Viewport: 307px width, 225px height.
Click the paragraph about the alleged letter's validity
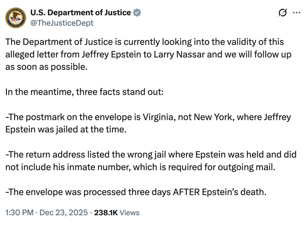pos(147,55)
